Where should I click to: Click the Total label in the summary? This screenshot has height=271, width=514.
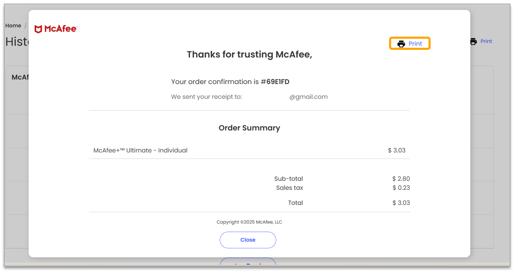[295, 203]
